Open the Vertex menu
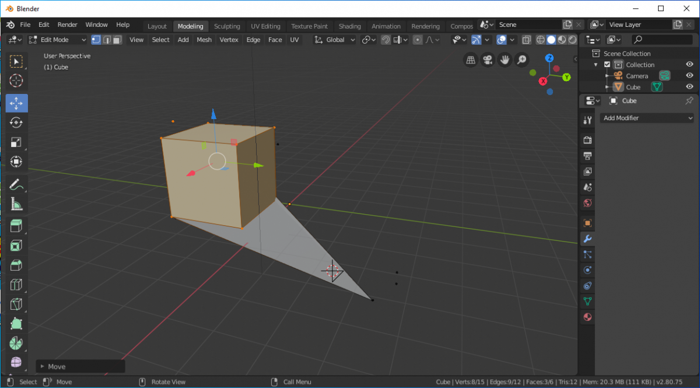 click(x=229, y=40)
